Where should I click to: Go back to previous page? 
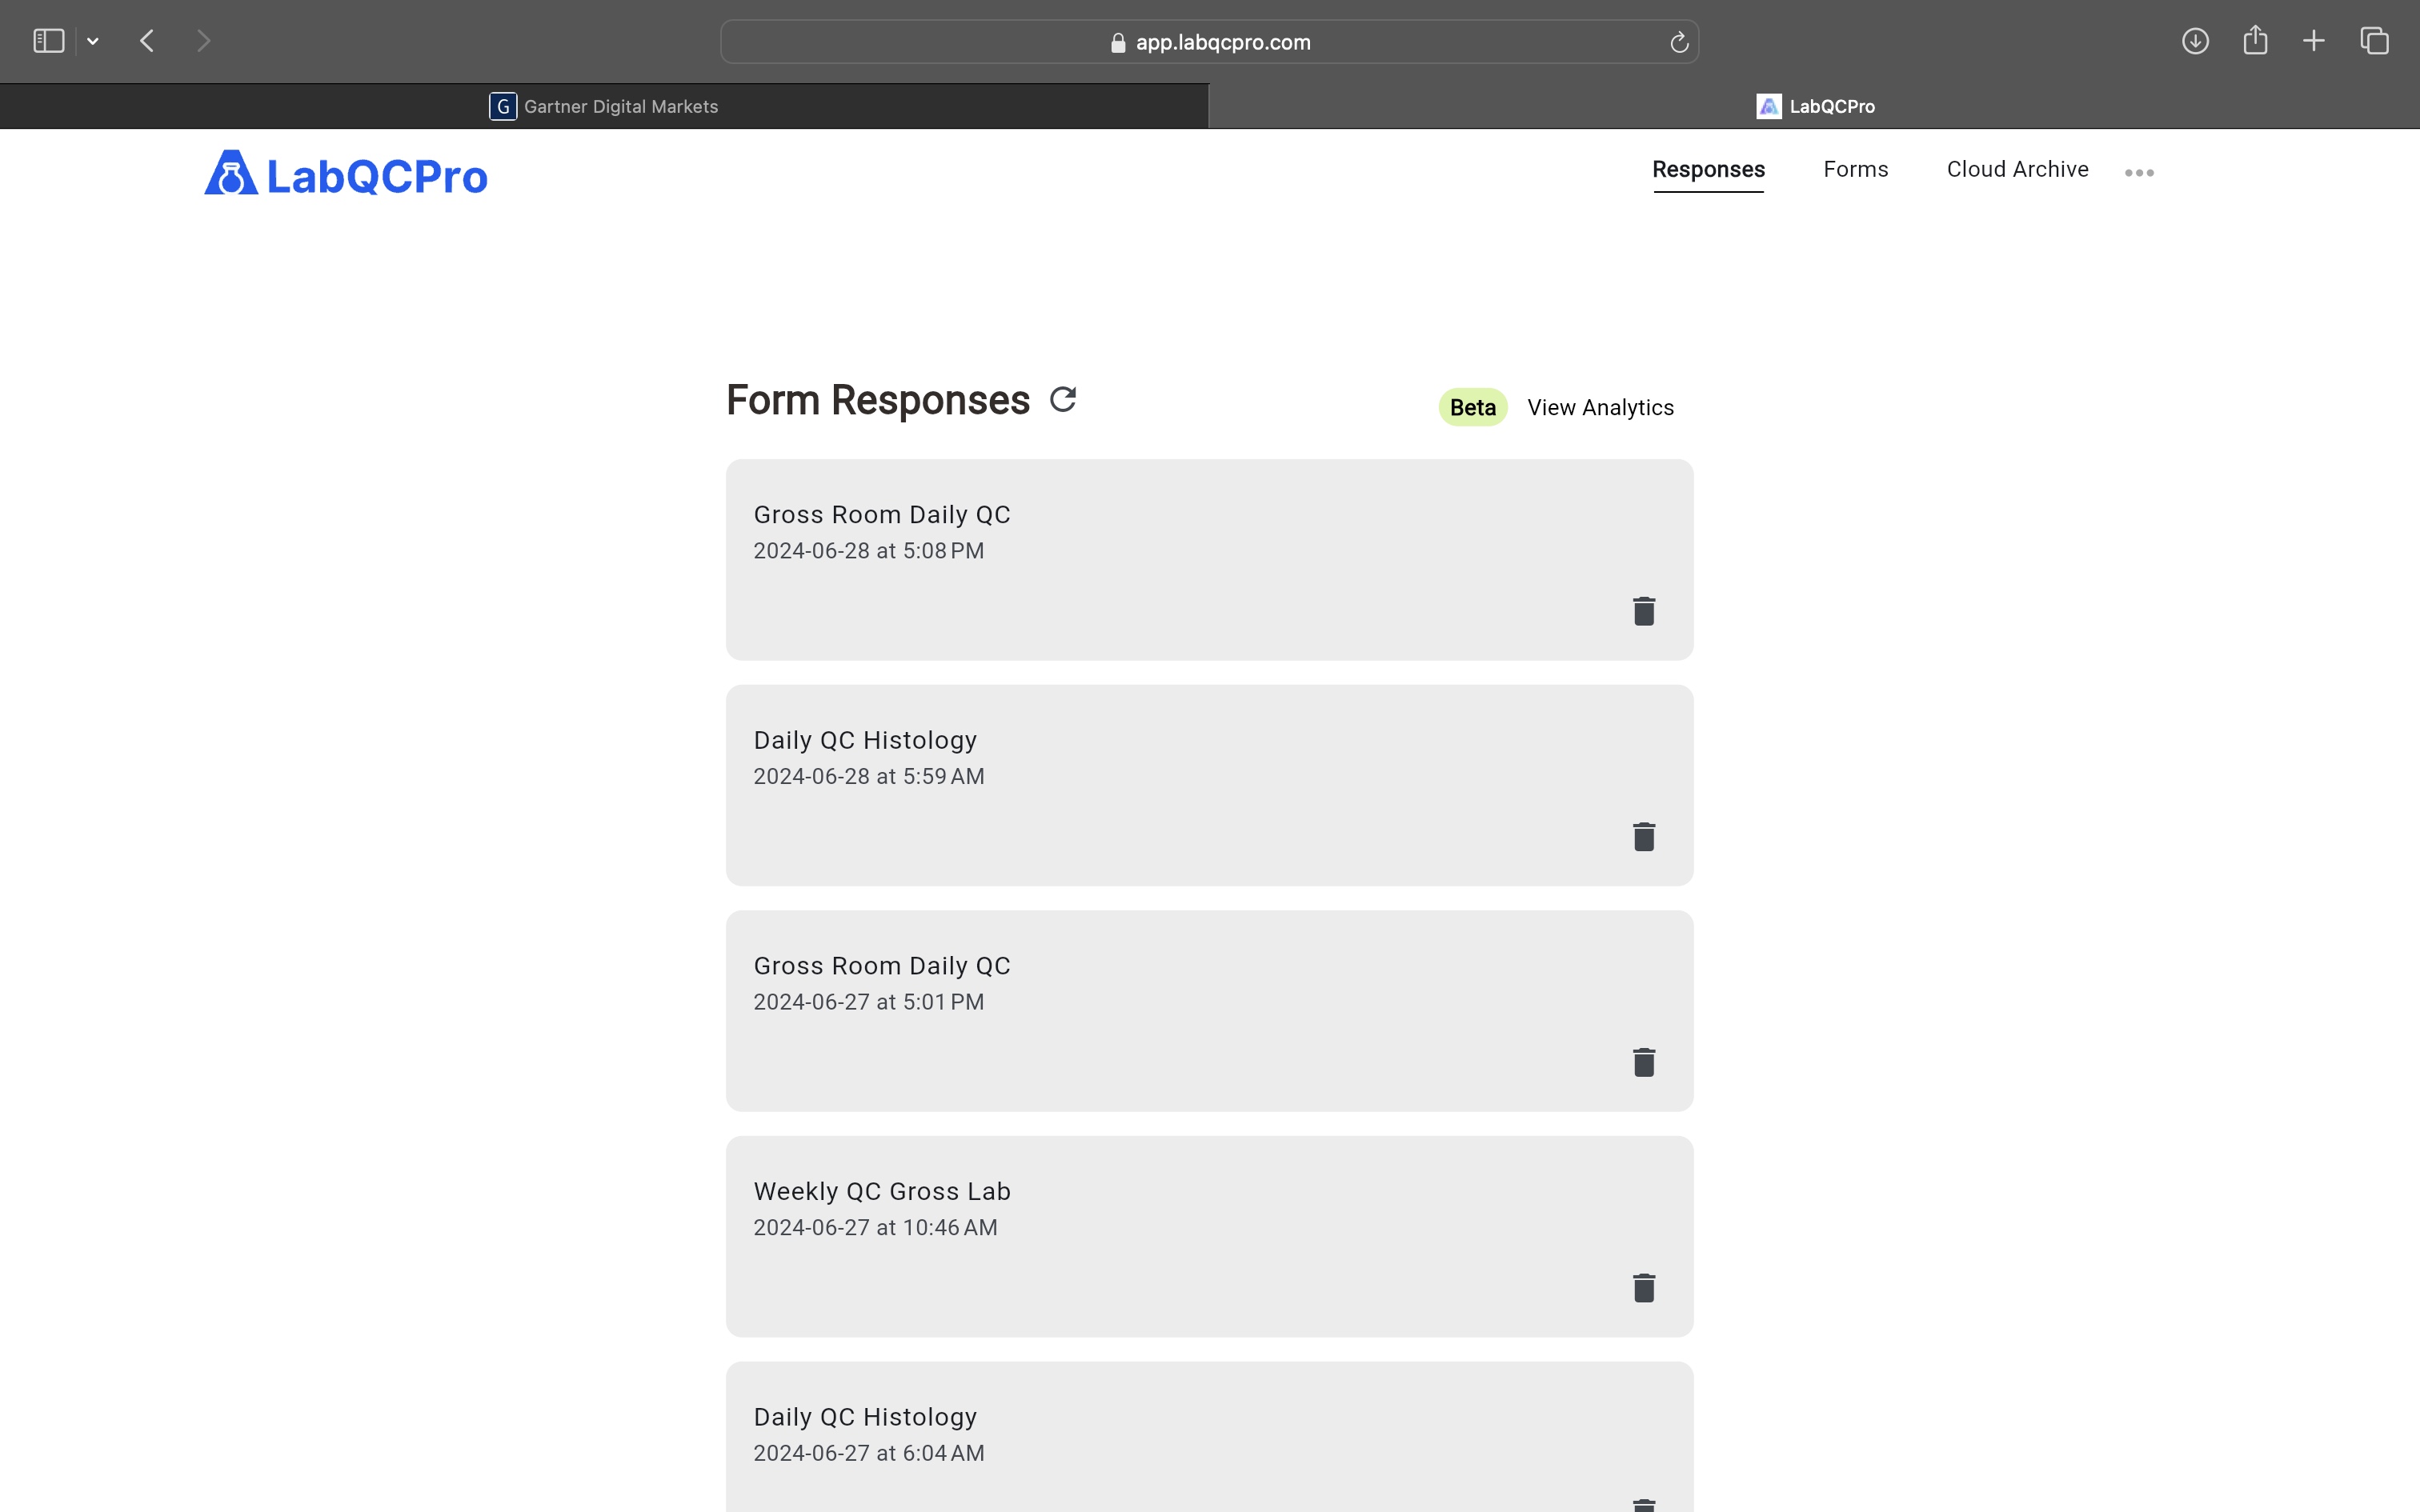coord(147,41)
